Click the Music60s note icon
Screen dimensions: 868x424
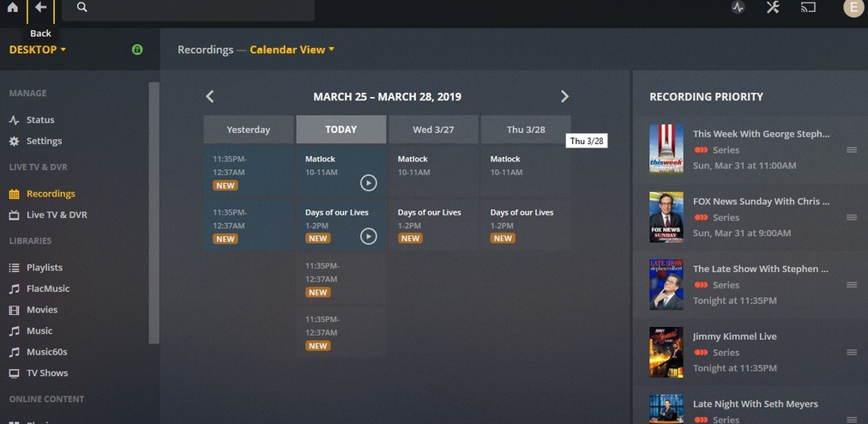click(14, 352)
